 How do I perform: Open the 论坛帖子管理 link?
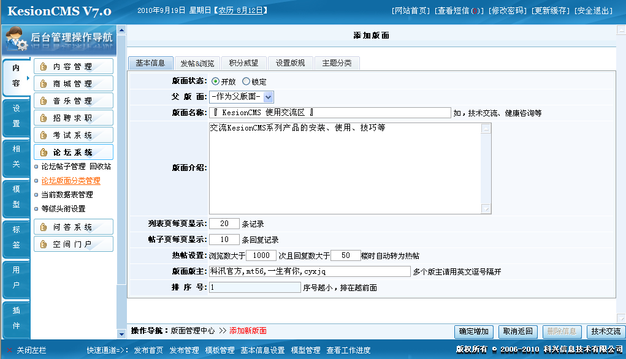pos(64,167)
